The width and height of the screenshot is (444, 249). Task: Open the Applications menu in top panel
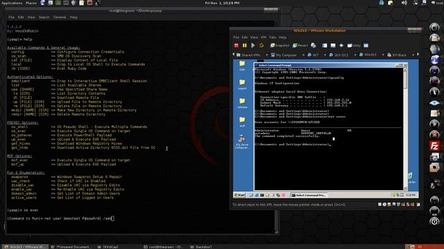coord(12,3)
